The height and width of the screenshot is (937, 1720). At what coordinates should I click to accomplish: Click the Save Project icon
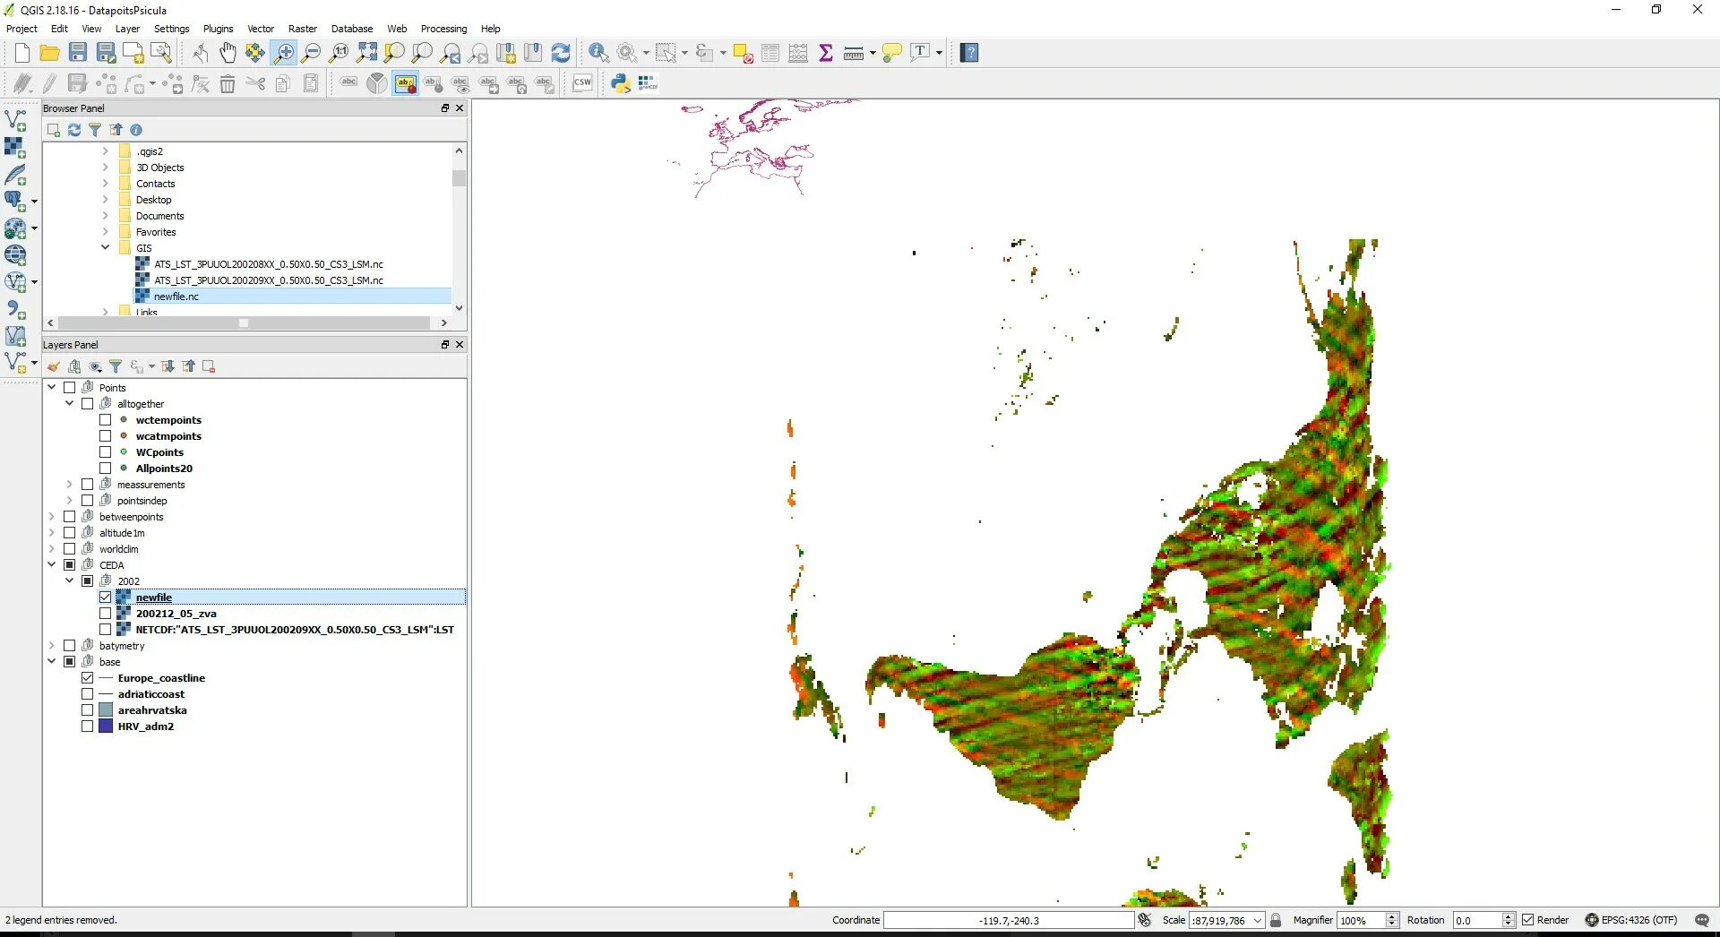click(x=78, y=53)
